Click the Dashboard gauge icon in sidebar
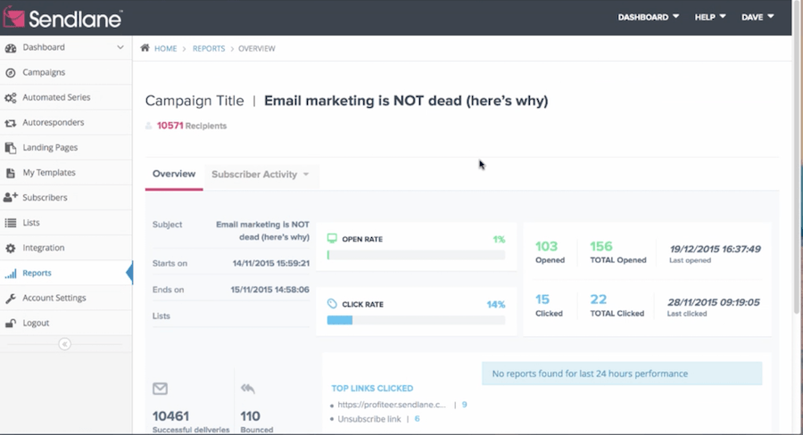This screenshot has width=803, height=435. [x=10, y=47]
